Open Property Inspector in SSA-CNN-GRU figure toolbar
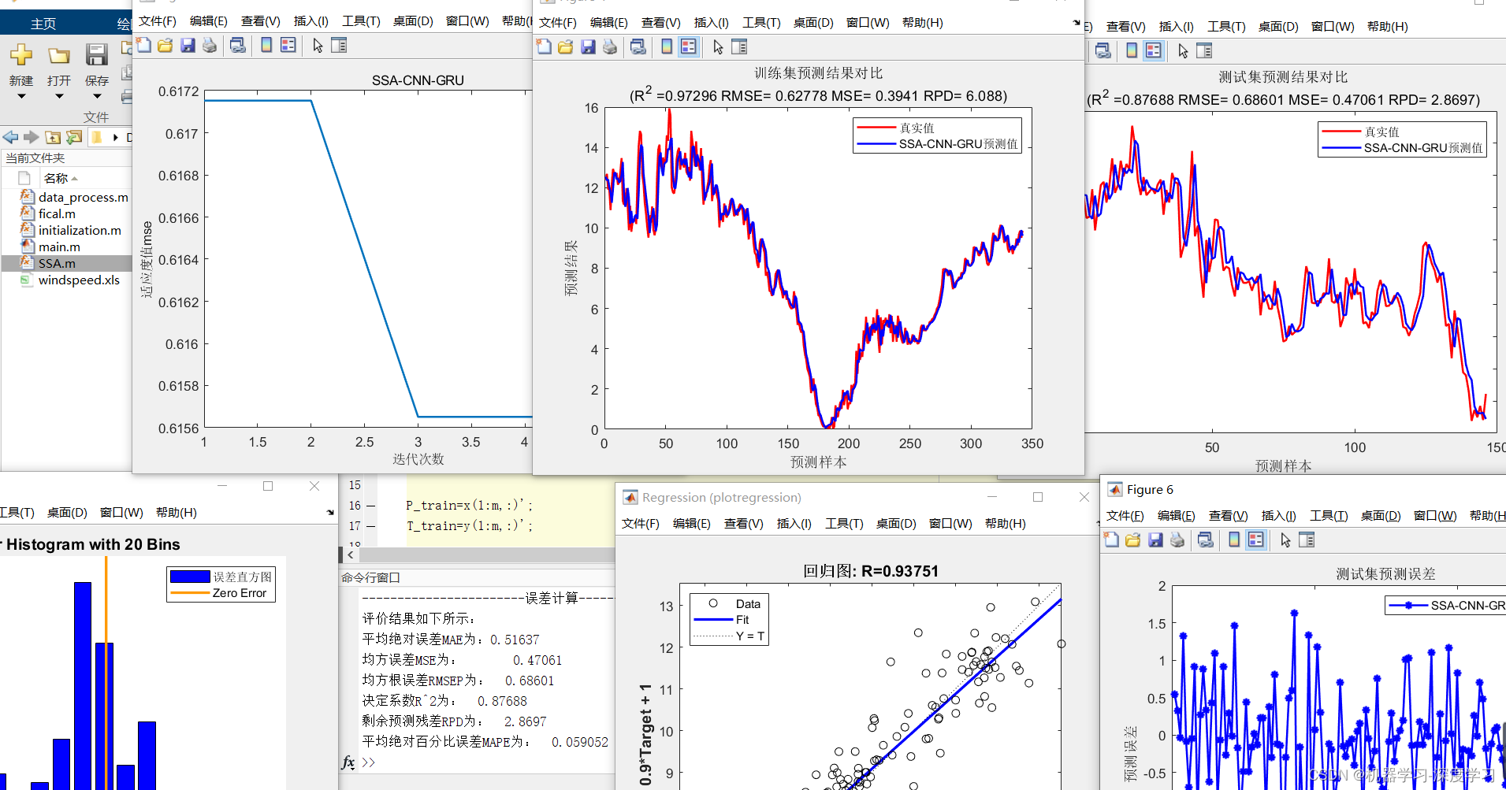1506x790 pixels. [x=339, y=46]
